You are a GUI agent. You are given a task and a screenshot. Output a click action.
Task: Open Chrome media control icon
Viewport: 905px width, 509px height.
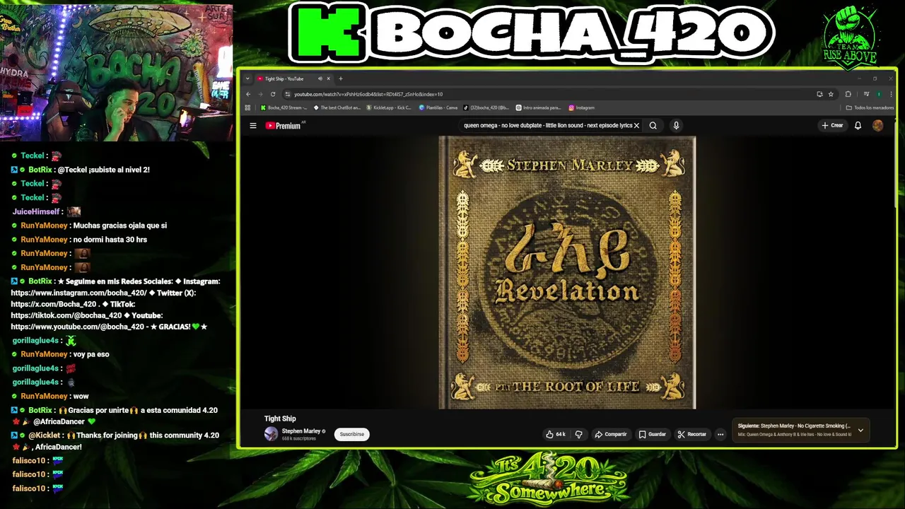point(866,94)
